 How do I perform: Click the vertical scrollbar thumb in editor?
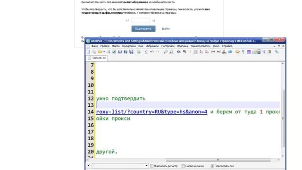pyautogui.click(x=283, y=119)
